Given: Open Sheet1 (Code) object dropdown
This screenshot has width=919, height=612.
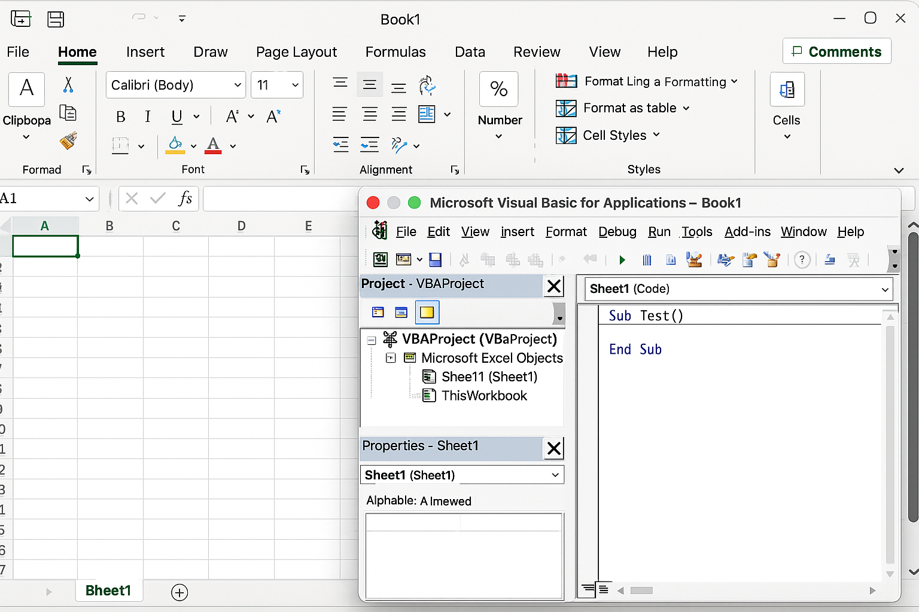Looking at the screenshot, I should point(885,290).
